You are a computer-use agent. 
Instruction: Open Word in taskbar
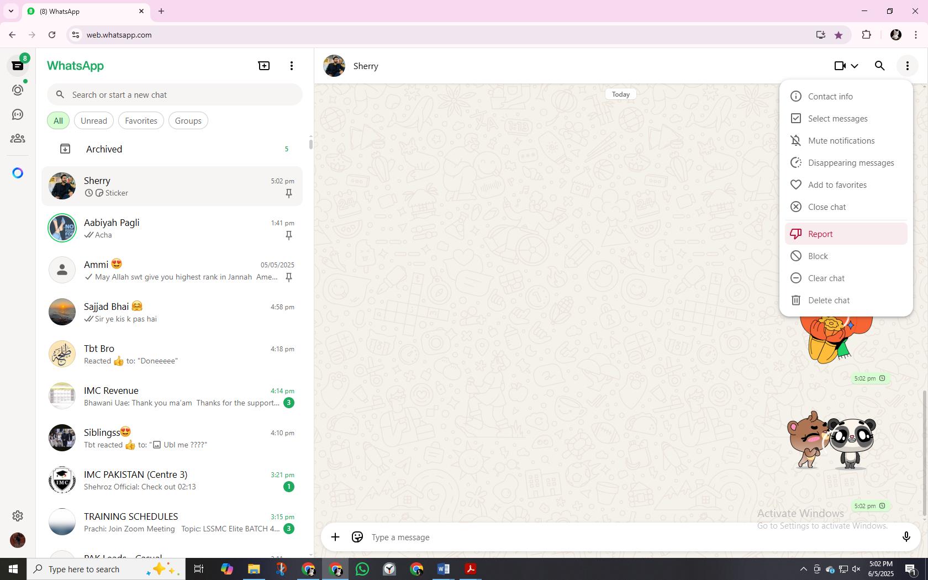444,569
